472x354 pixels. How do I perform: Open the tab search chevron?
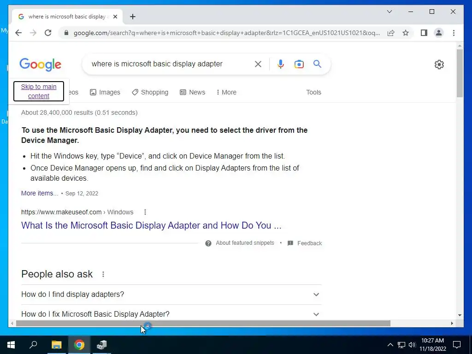[x=389, y=12]
